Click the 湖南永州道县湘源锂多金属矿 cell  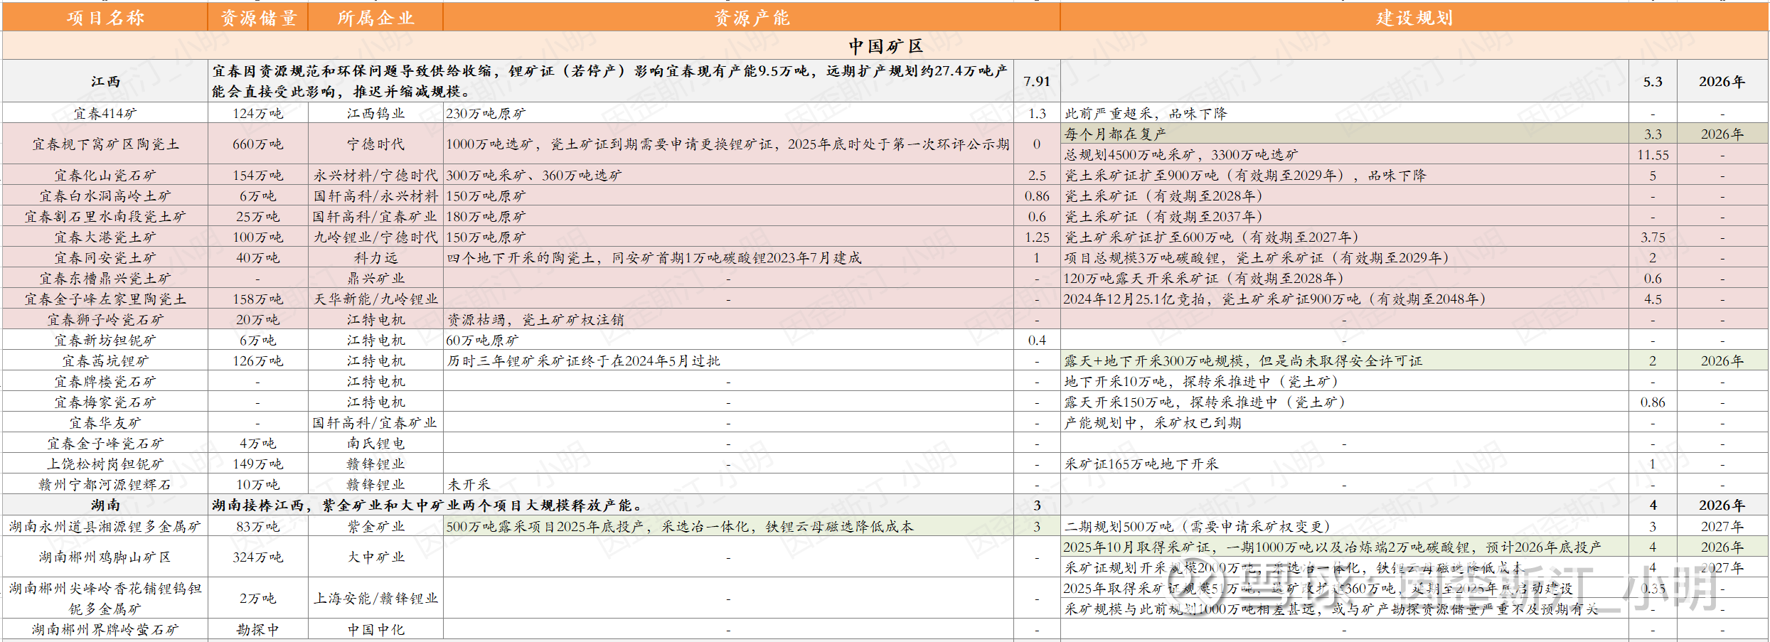coord(105,526)
